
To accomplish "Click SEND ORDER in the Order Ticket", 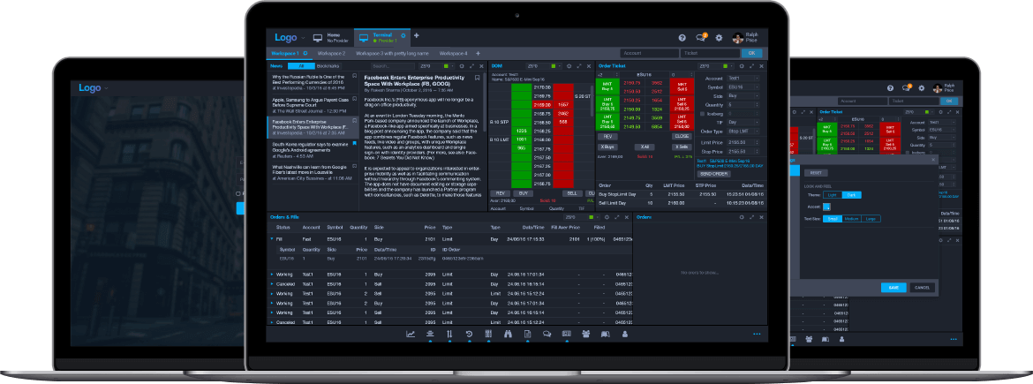I will (713, 173).
